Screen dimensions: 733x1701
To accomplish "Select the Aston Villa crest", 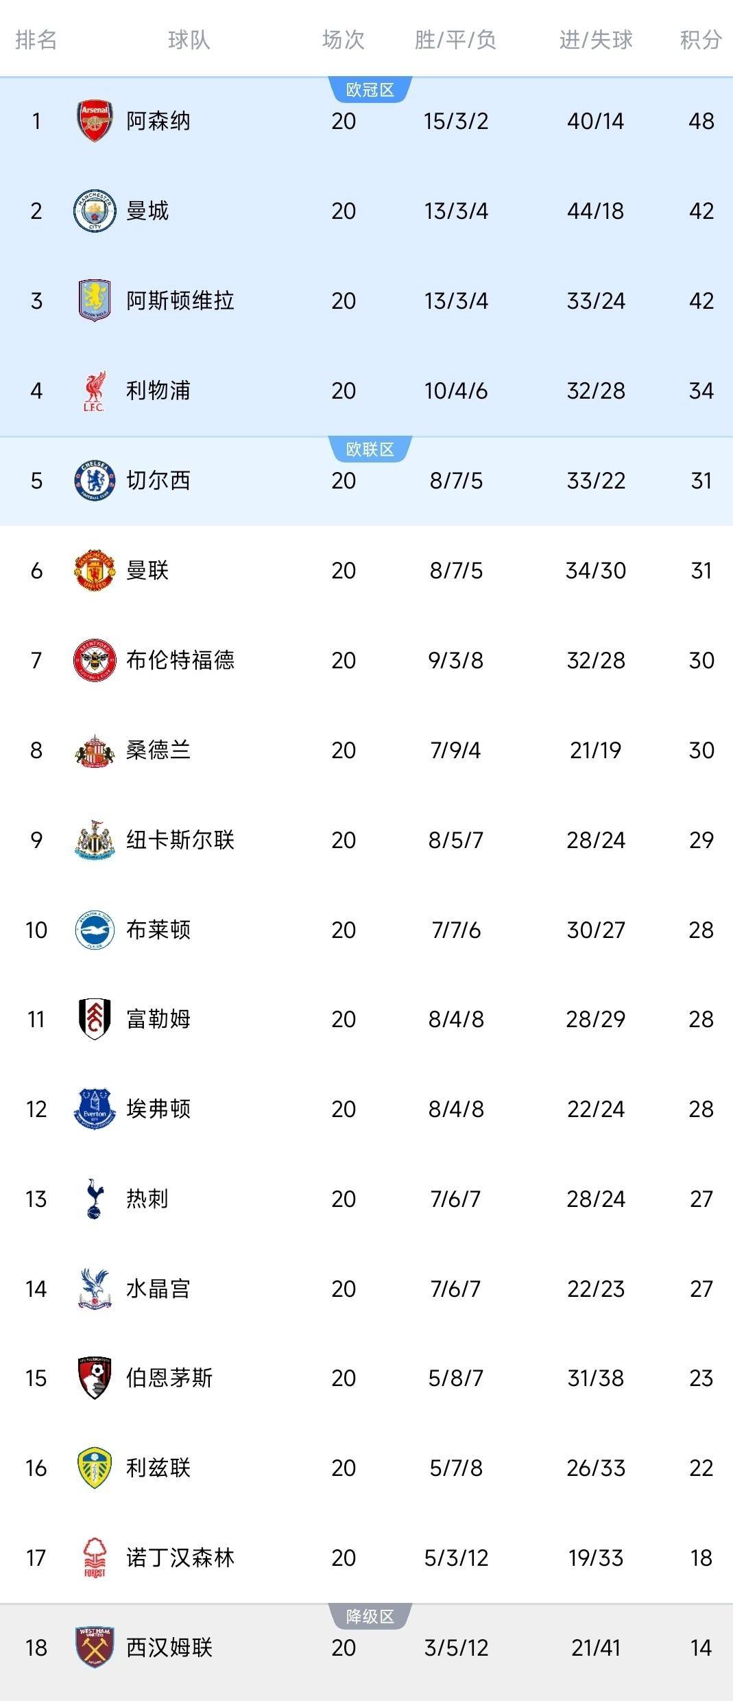I will (x=95, y=301).
